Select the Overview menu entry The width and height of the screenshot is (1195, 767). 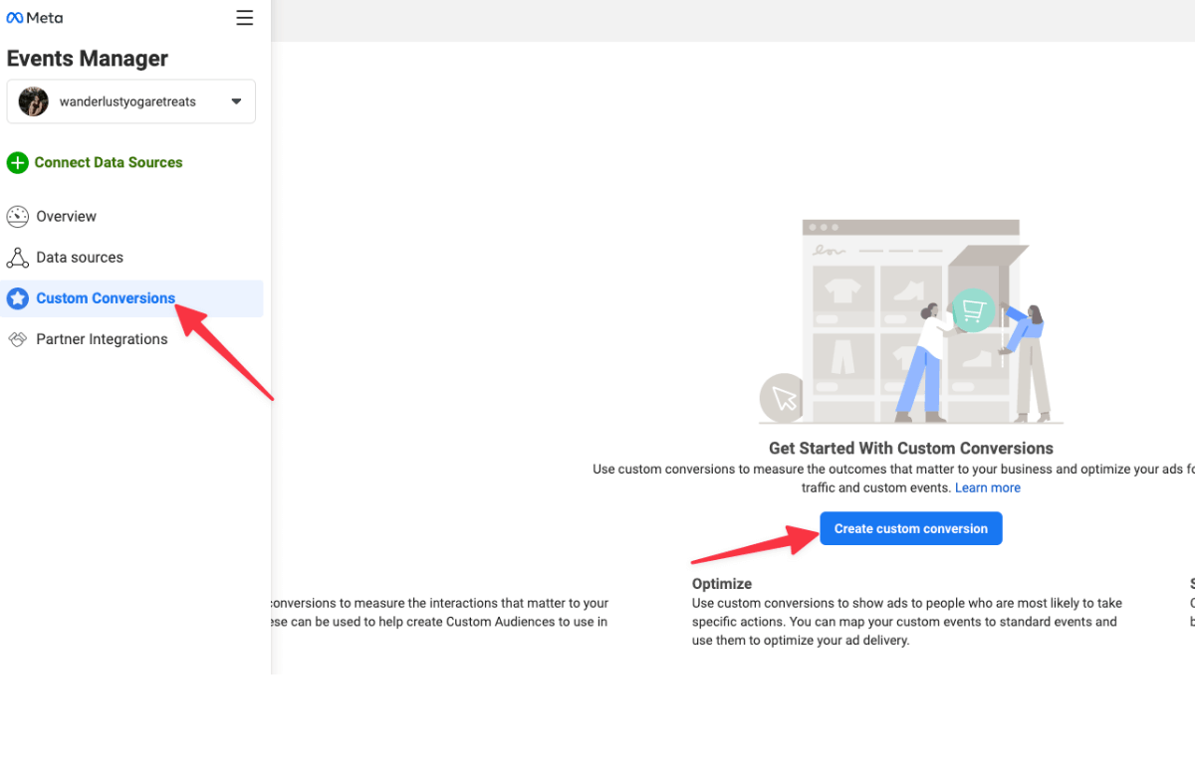coord(66,216)
